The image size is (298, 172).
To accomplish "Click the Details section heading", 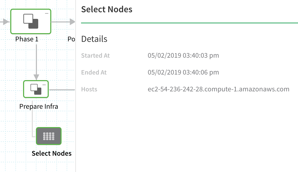I will pos(94,39).
